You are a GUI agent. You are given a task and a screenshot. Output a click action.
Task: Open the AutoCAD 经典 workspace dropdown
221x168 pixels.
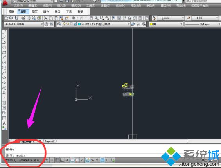coord(23,24)
